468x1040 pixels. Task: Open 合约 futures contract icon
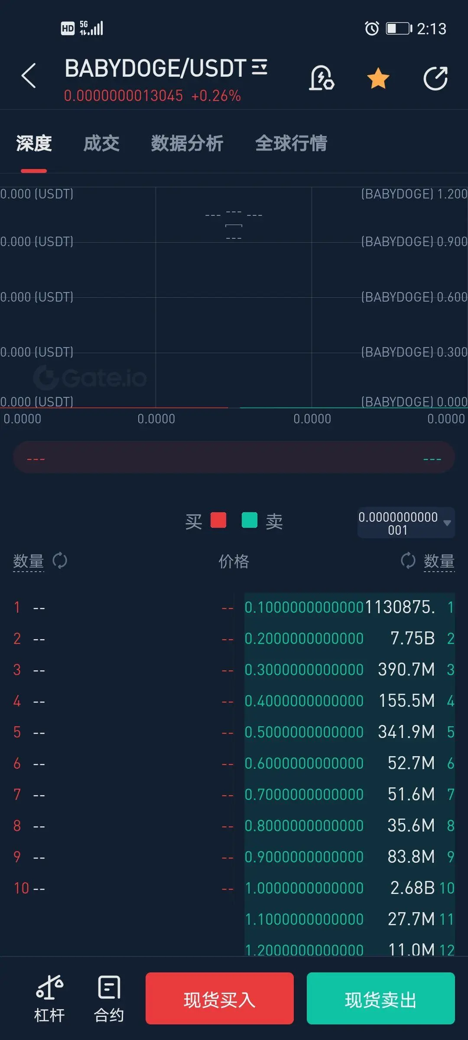click(109, 998)
